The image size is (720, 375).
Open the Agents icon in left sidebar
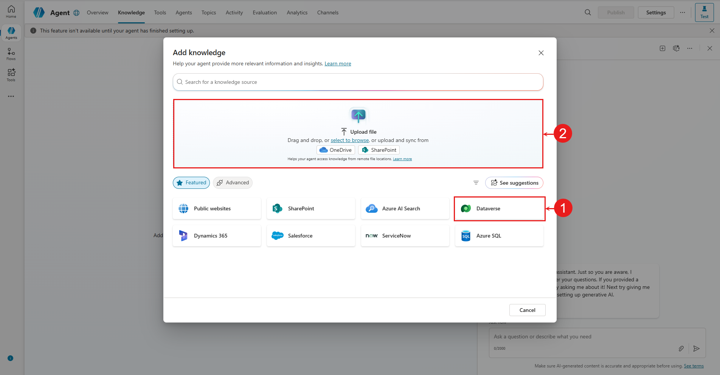point(11,33)
